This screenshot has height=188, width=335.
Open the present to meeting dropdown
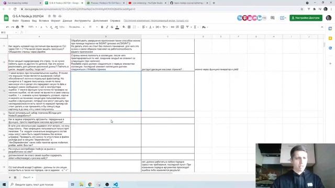[x=283, y=18]
